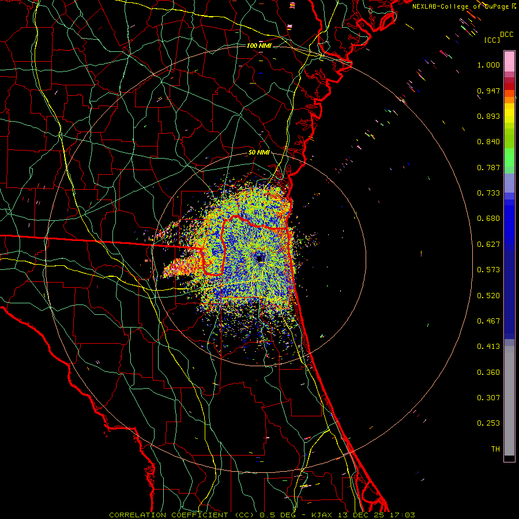
Task: Click the DCC legend title
Action: 506,35
